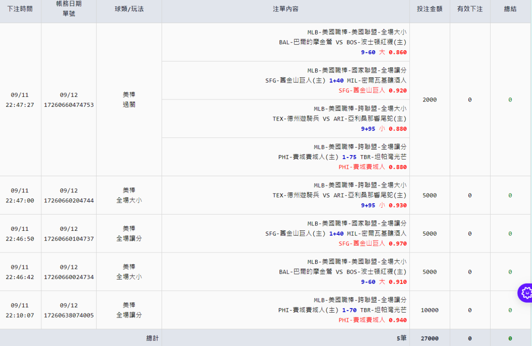Select order number 17260660474753

point(69,105)
